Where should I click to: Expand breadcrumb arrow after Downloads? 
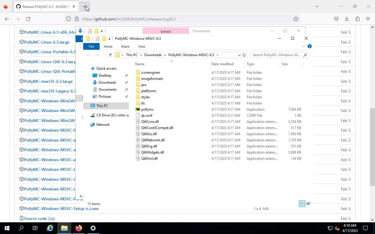point(165,55)
